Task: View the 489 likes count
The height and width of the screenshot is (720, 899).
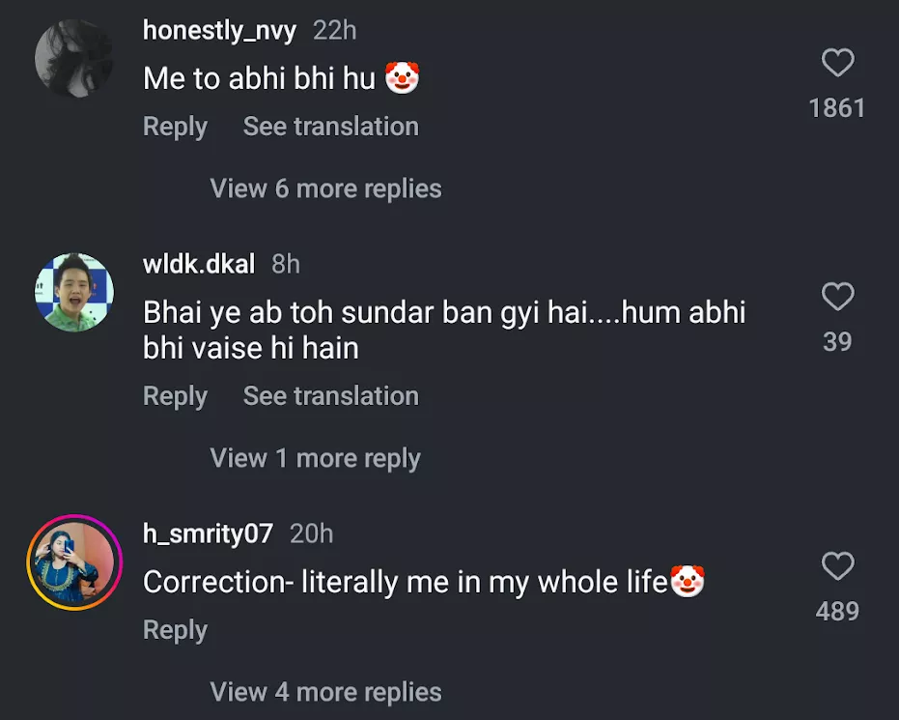Action: tap(837, 612)
